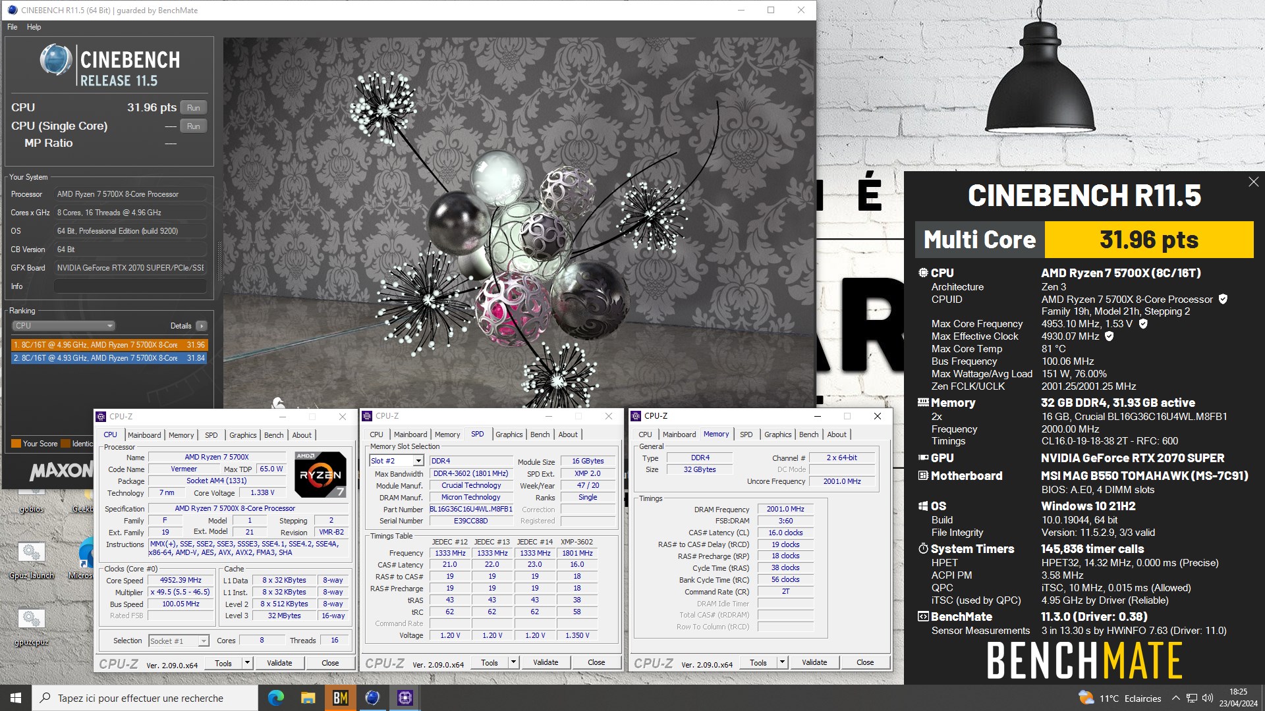
Task: Click Part Number field BL16G36C16U4WL.M8FB1
Action: click(471, 509)
